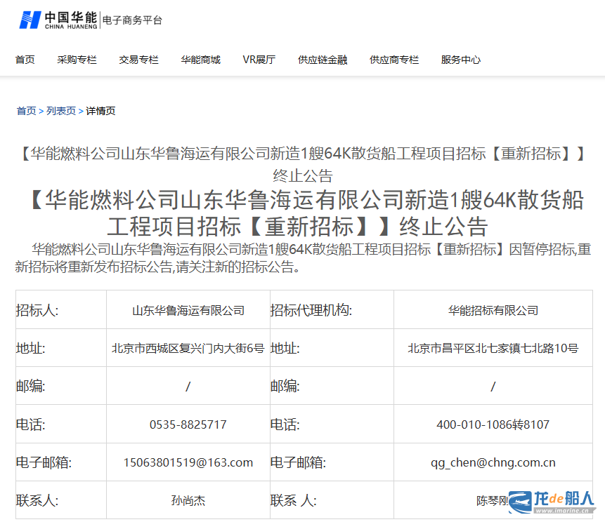
Task: Select the VR展厅 navigation item
Action: point(259,60)
